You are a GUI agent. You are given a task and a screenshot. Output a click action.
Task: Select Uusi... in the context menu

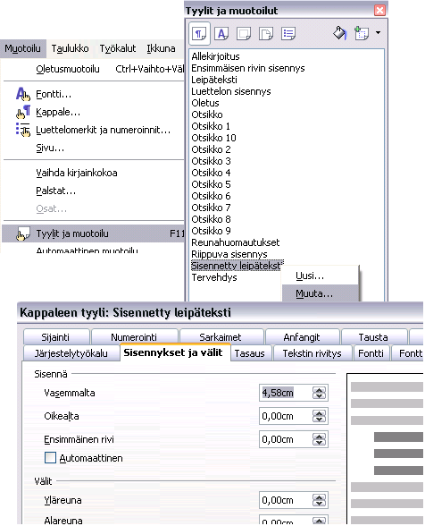[321, 276]
